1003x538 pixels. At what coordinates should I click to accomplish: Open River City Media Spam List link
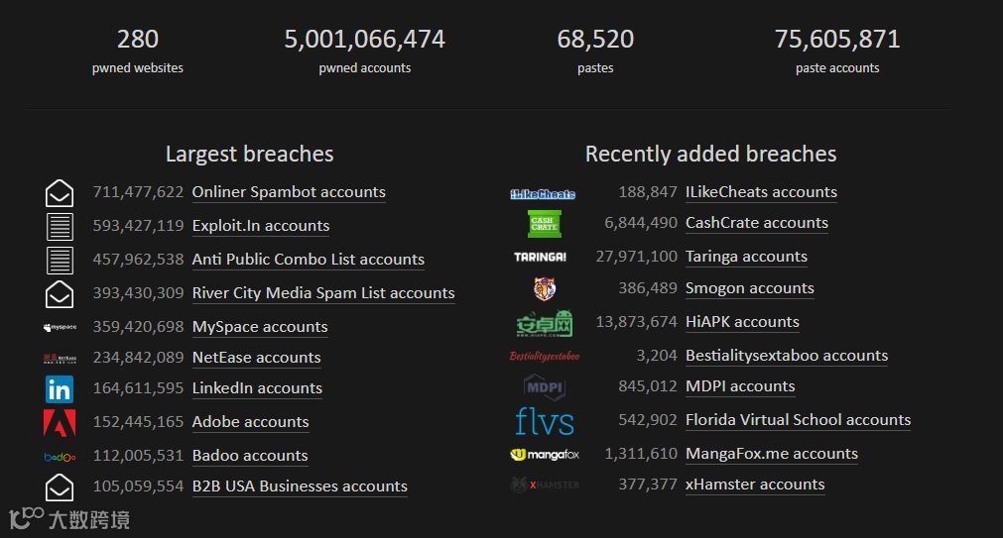[x=323, y=293]
